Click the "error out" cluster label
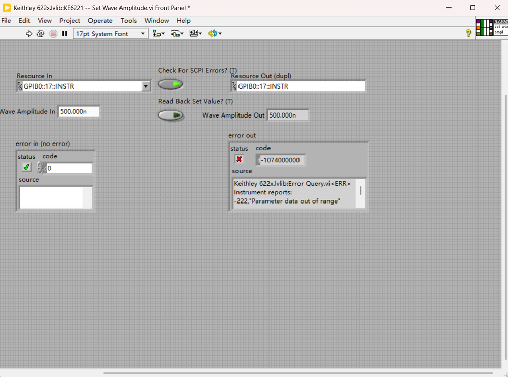 click(242, 135)
